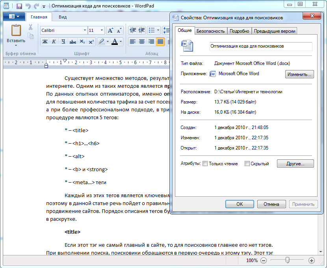The height and width of the screenshot is (268, 327).
Task: Click the zoom slider handle in status bar
Action: [288, 260]
